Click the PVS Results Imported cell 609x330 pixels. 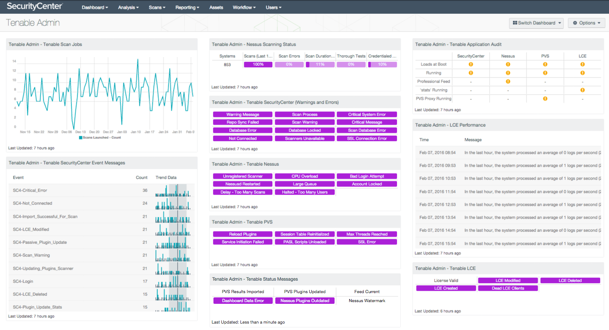click(243, 292)
